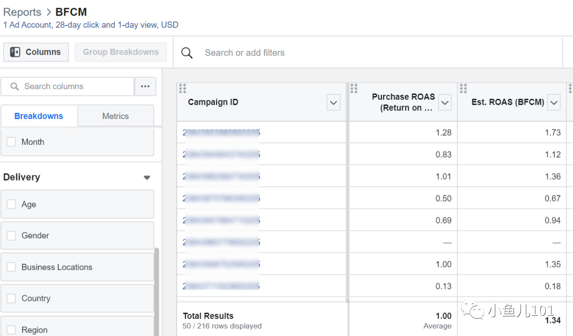The height and width of the screenshot is (336, 573).
Task: Click the Columns panel icon
Action: (x=15, y=52)
